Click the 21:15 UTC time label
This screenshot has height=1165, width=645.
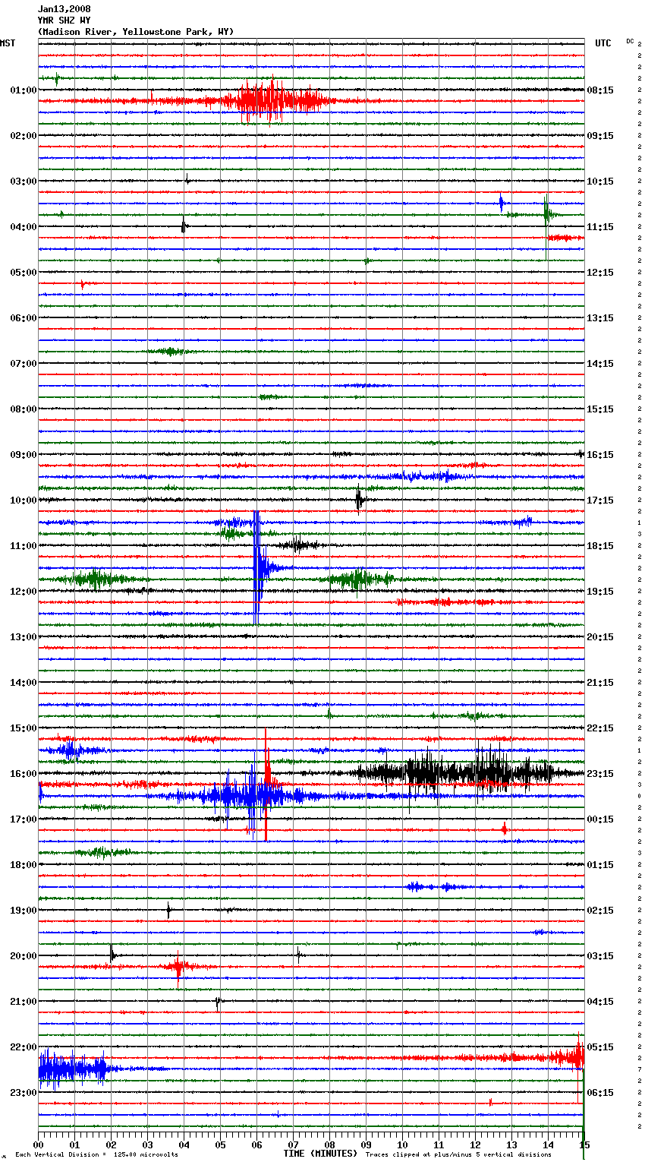coord(600,683)
